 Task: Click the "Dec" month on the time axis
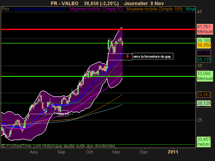click(144, 152)
